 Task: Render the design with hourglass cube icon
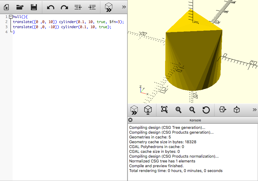(x=148, y=110)
